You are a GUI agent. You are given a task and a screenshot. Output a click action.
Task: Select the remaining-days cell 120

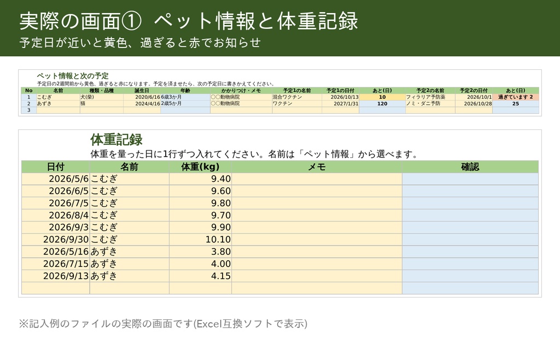coord(382,104)
